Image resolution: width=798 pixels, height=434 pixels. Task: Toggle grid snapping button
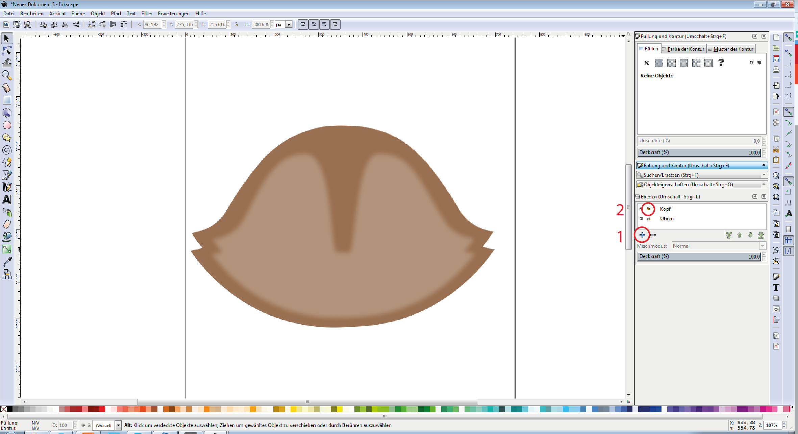(x=789, y=240)
